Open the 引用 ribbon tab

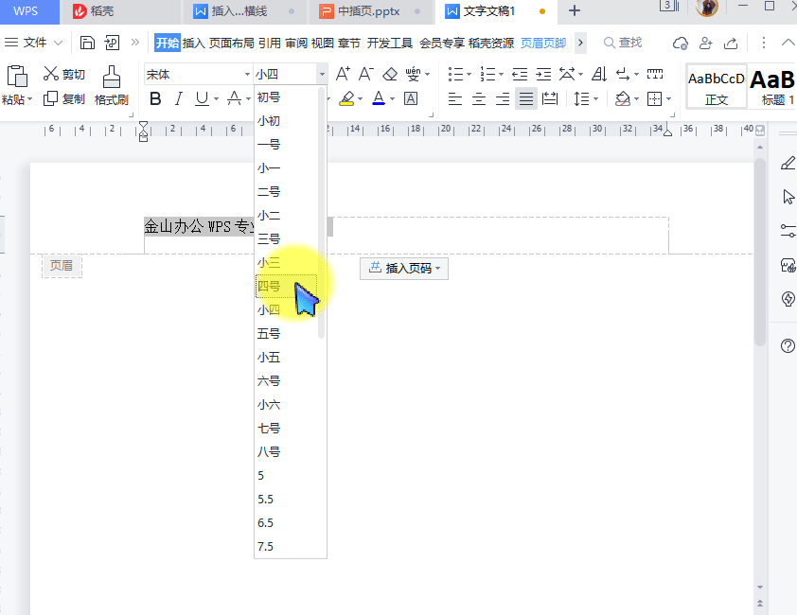tap(270, 43)
